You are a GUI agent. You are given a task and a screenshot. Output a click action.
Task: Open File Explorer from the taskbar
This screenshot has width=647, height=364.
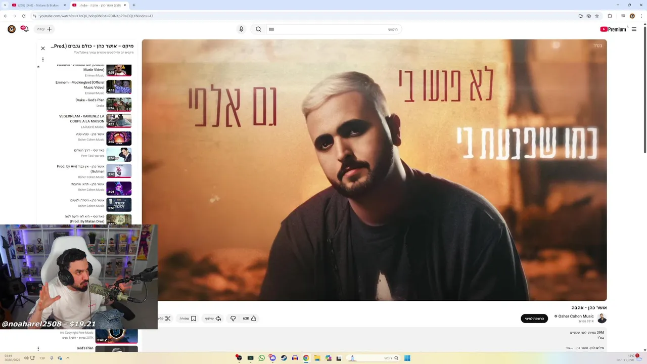317,358
